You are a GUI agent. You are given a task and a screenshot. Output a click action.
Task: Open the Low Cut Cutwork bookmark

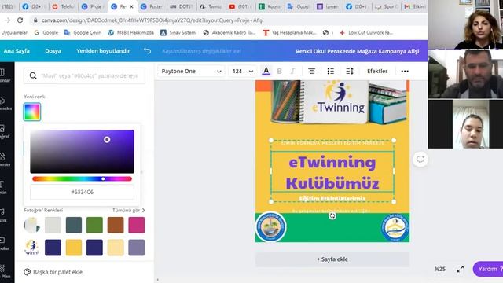[366, 32]
